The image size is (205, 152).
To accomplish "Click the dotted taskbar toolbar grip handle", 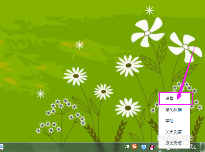I will (x=120, y=147).
